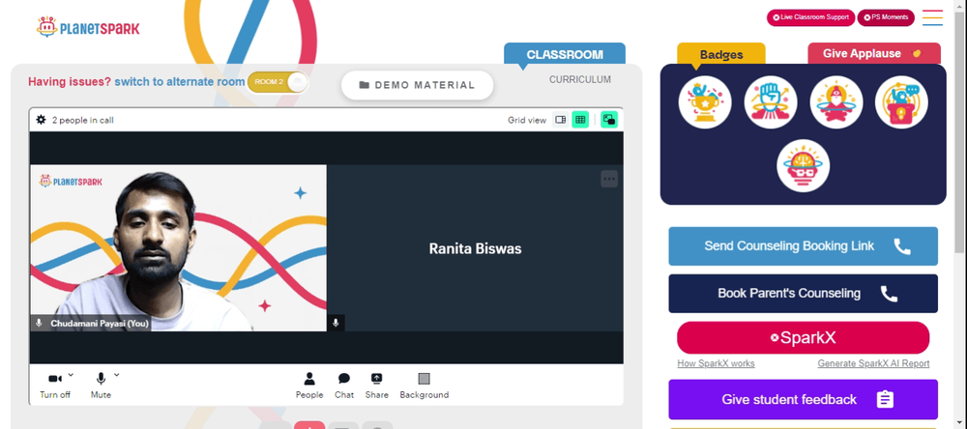Open the three-dots menu on Ranita Biswas tile
This screenshot has width=967, height=429.
coord(609,179)
